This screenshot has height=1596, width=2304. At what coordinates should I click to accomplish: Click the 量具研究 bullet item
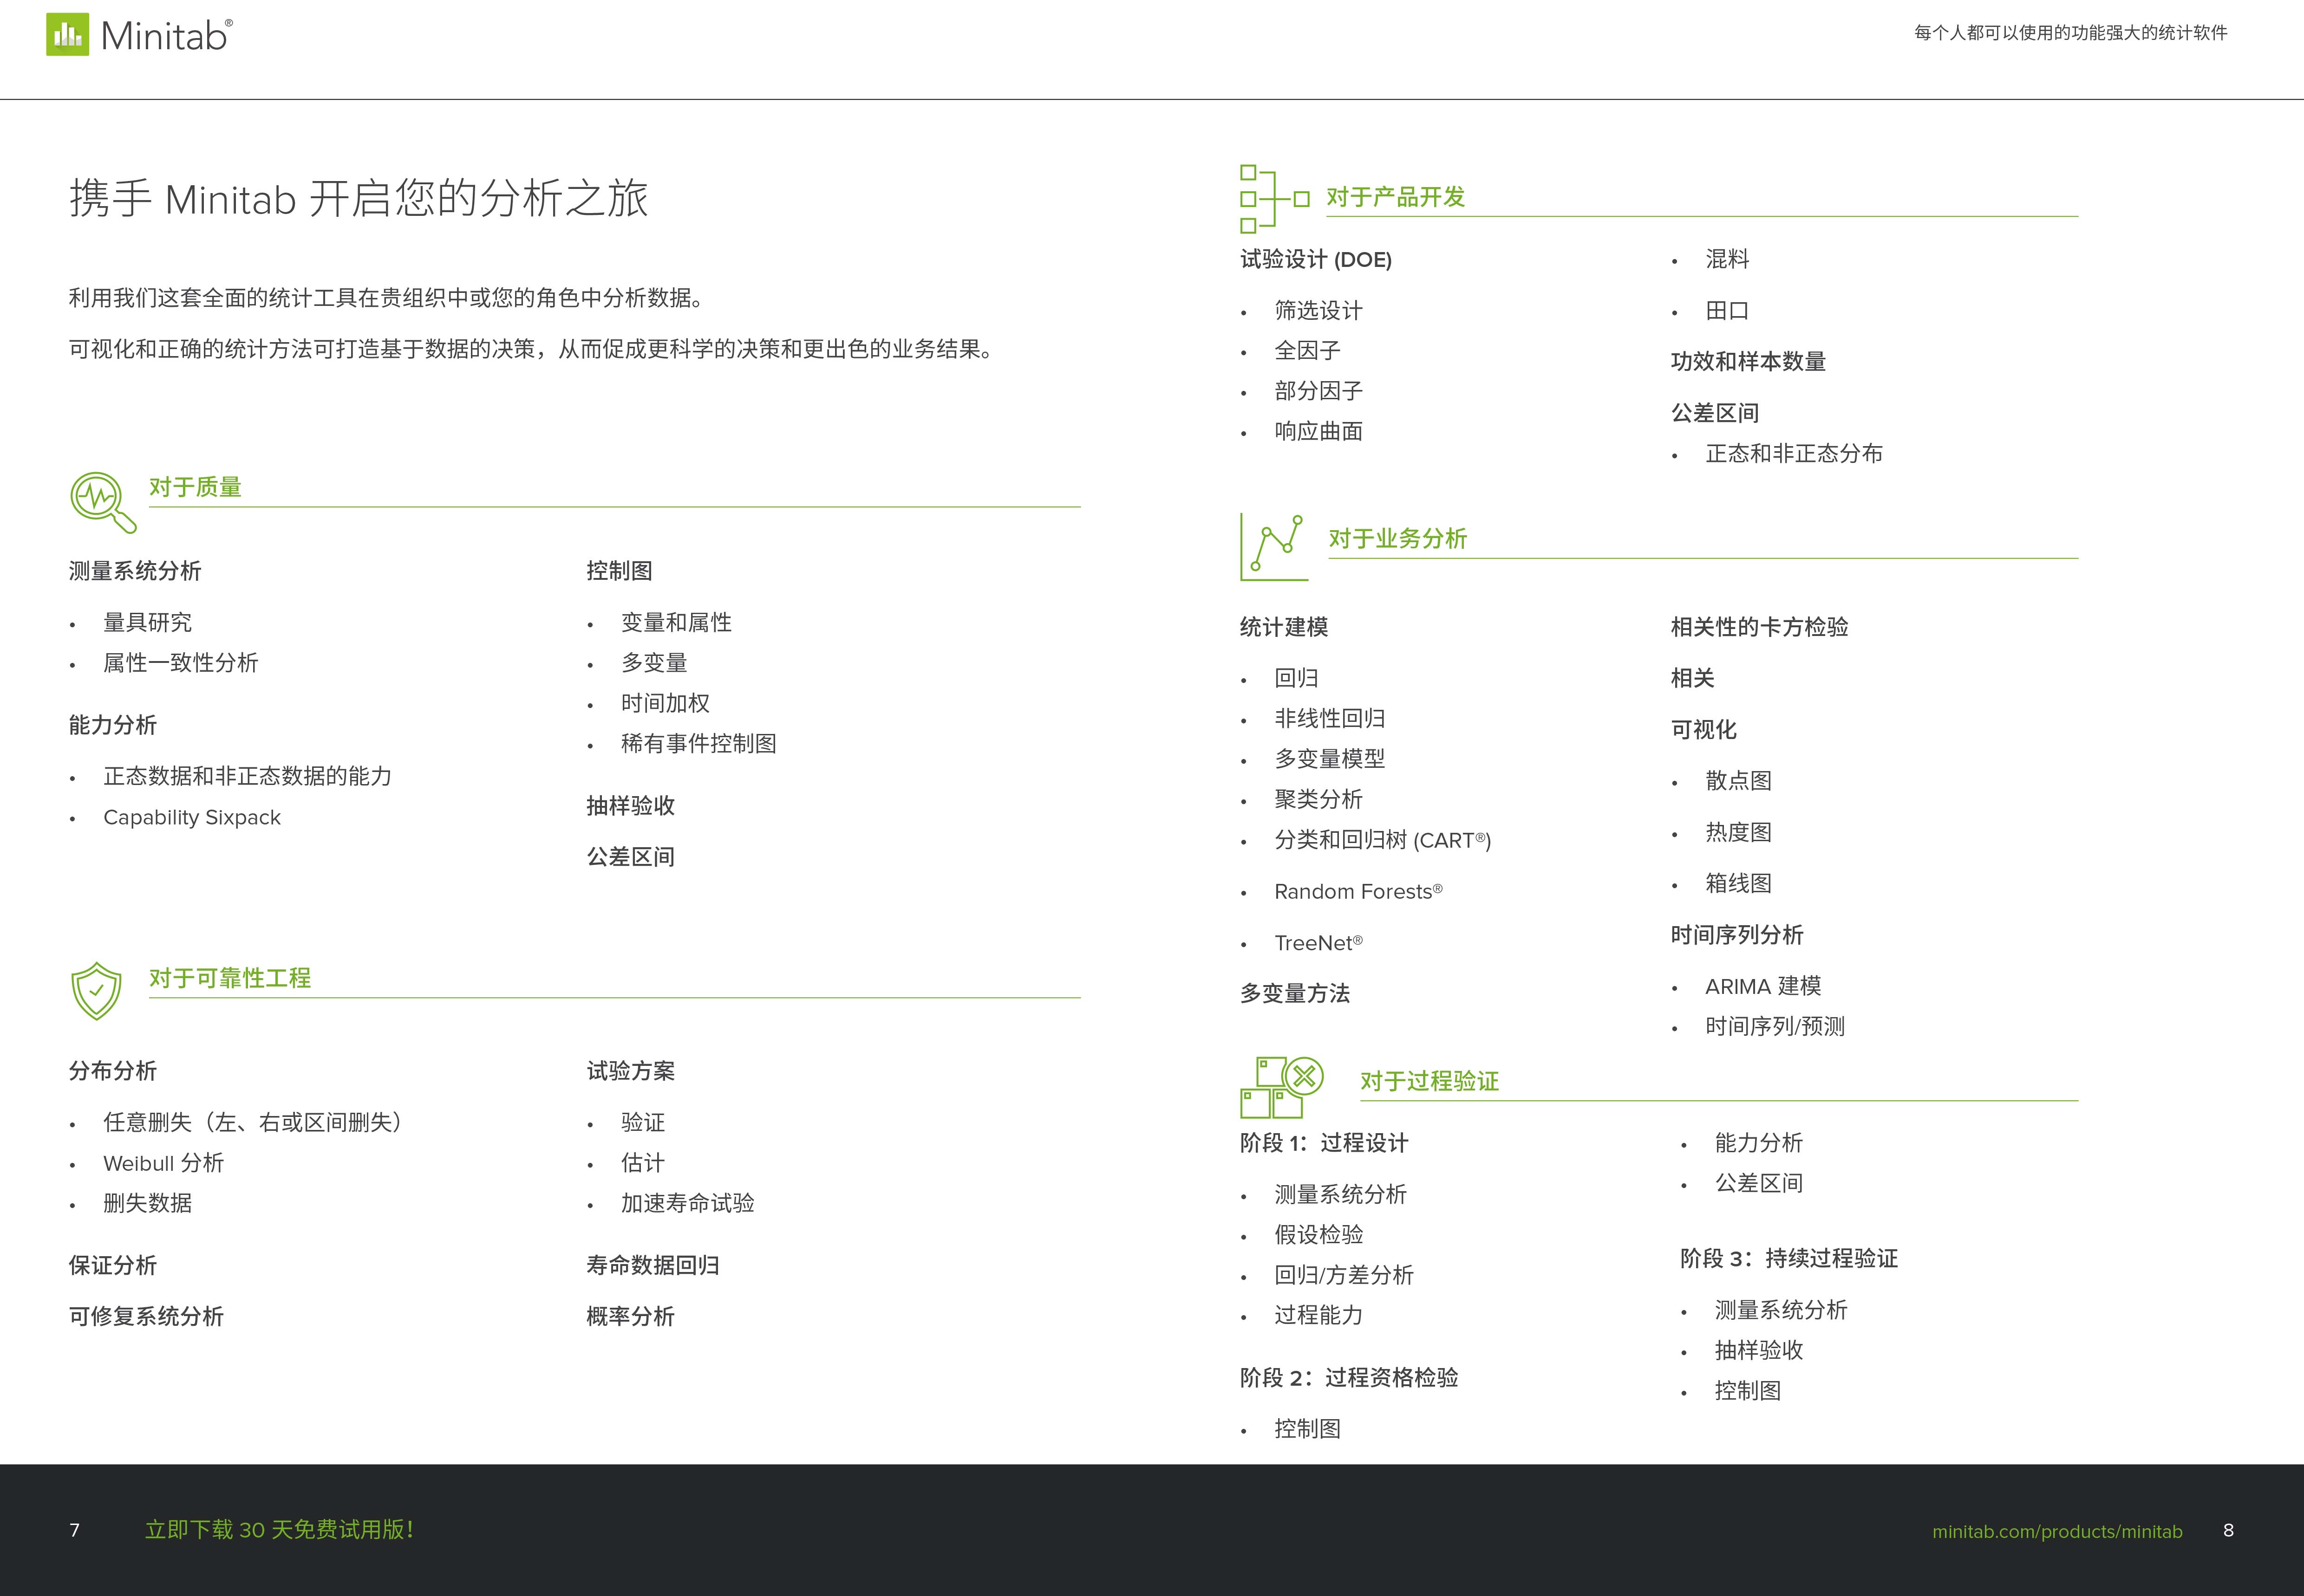(x=147, y=622)
